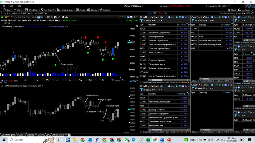Open Notes & News feed

(x=65, y=10)
